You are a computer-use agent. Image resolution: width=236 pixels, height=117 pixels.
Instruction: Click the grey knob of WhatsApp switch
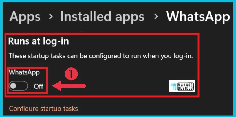click(13, 86)
